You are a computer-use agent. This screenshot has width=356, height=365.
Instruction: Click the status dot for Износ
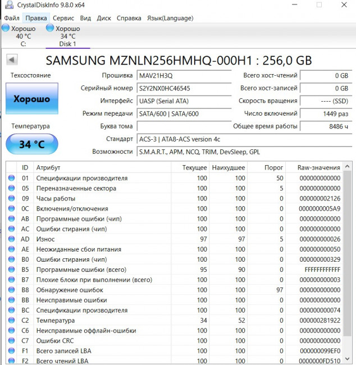point(11,239)
